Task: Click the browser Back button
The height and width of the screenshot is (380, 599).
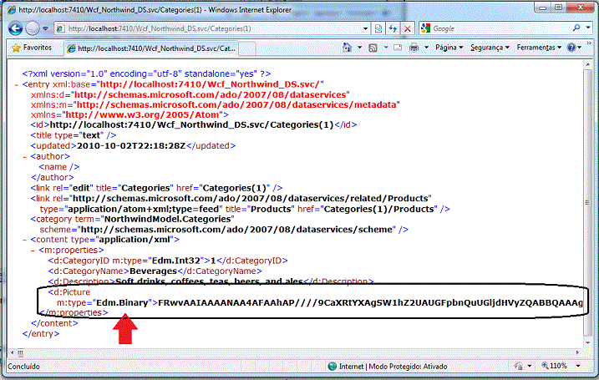Action: [14, 28]
